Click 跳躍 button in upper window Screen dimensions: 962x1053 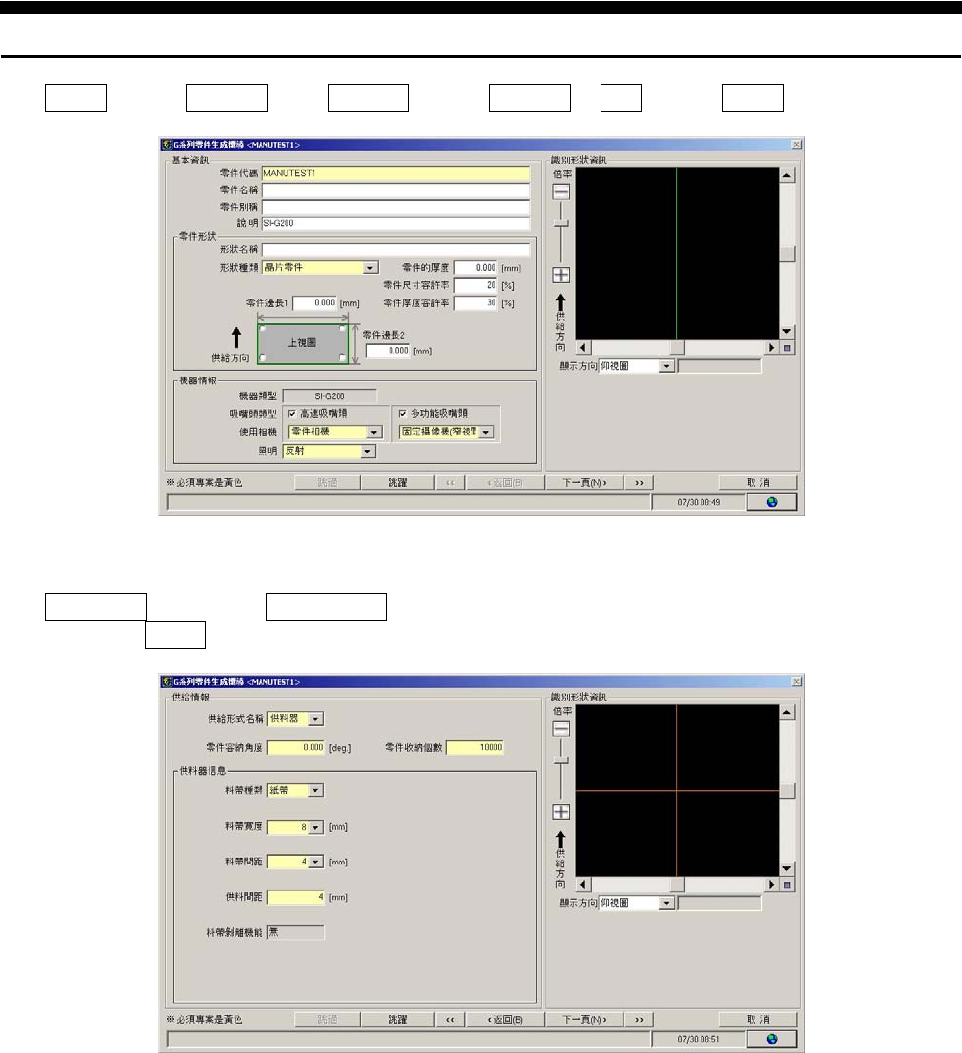pos(398,483)
